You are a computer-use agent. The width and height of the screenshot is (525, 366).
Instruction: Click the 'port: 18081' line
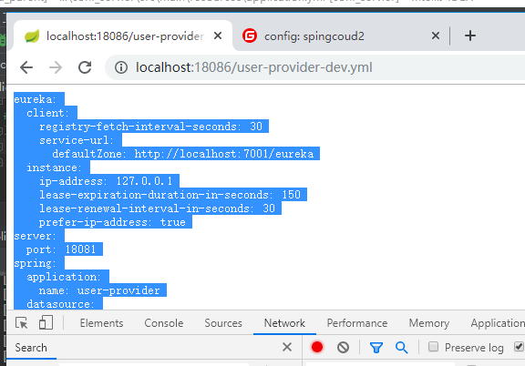61,249
